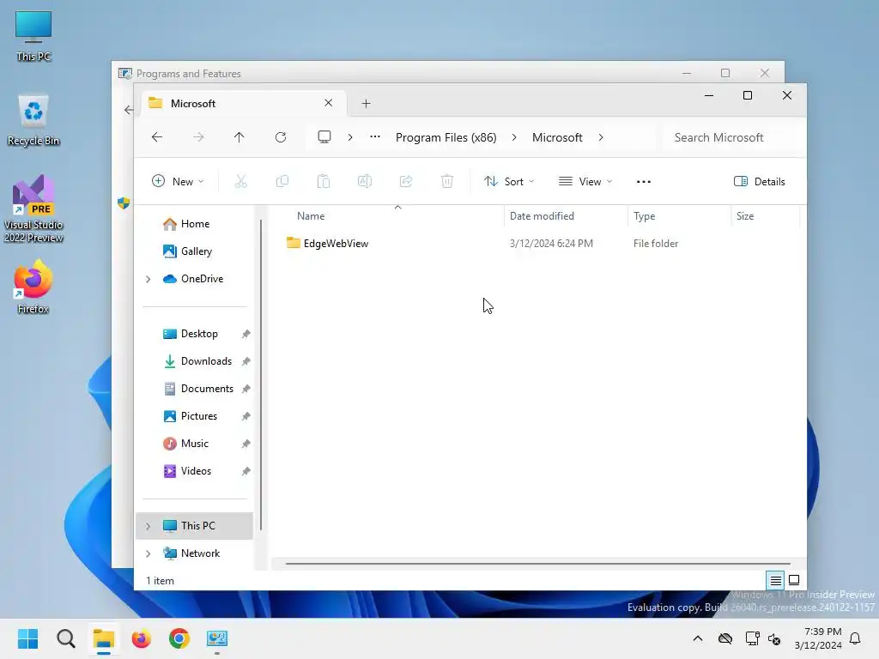Select Home in the navigation pane
Screen dimensions: 879x659
pyautogui.click(x=195, y=224)
